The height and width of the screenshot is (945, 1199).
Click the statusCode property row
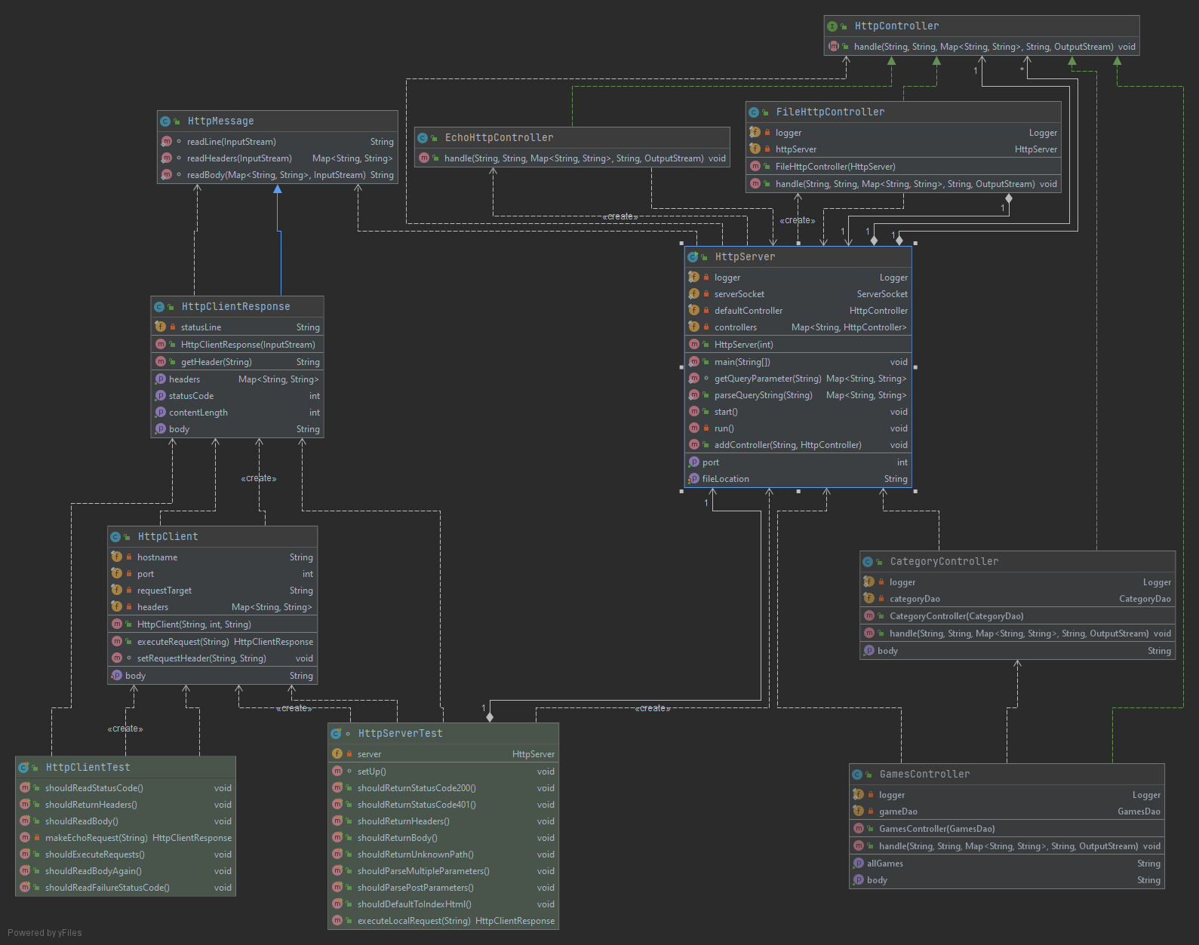point(238,396)
